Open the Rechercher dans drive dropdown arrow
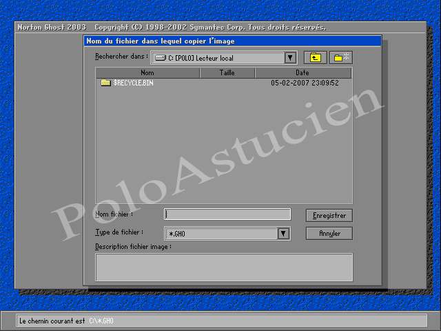Image resolution: width=441 pixels, height=331 pixels. point(290,58)
